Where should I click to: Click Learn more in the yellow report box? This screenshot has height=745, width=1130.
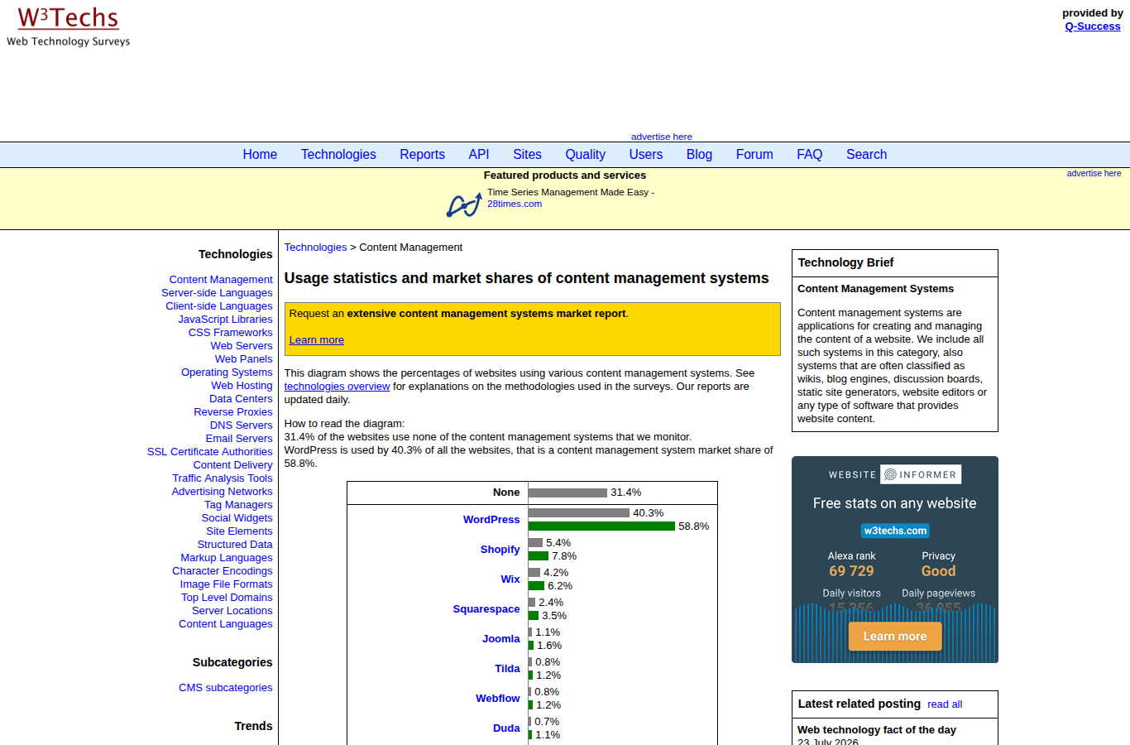click(x=317, y=340)
